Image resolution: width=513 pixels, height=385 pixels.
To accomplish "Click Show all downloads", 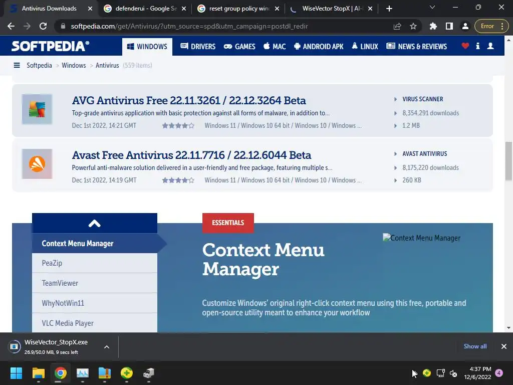I will pos(475,346).
